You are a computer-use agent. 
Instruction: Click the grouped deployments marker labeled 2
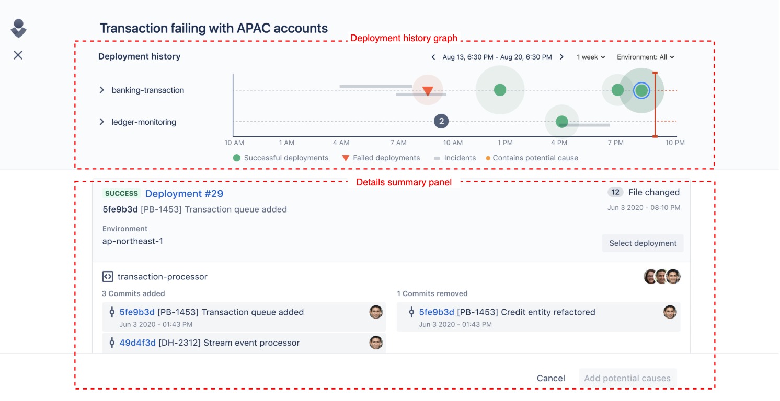(441, 122)
